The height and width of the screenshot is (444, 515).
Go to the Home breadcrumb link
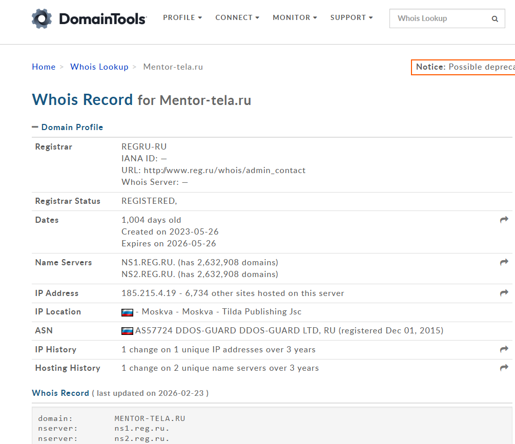pos(44,67)
